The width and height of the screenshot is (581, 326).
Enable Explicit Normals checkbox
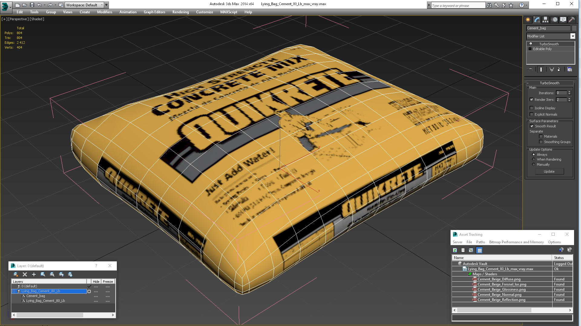click(532, 114)
